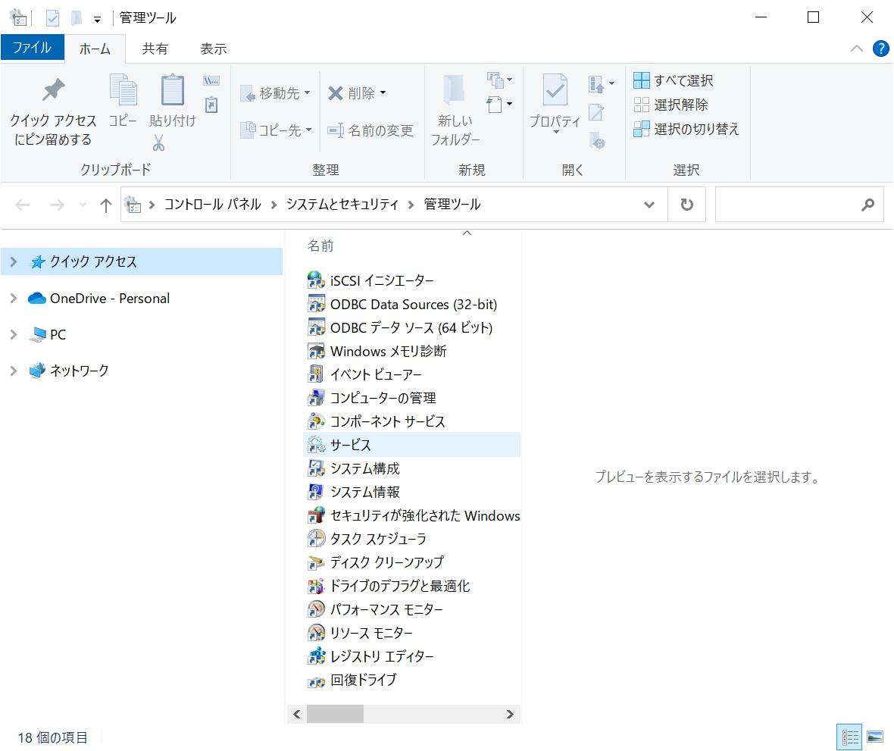This screenshot has width=894, height=751.
Task: Click the 管理ツール breadcrumb segment
Action: point(452,204)
